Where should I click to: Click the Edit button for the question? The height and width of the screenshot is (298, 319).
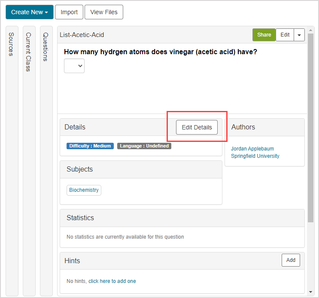(285, 35)
